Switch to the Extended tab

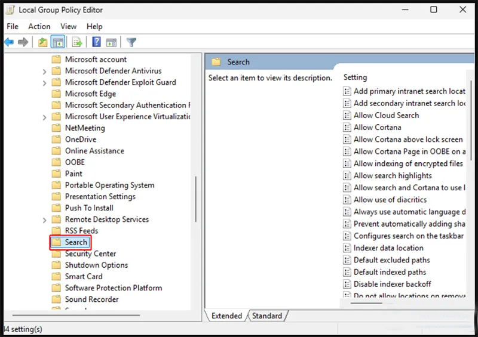(226, 316)
